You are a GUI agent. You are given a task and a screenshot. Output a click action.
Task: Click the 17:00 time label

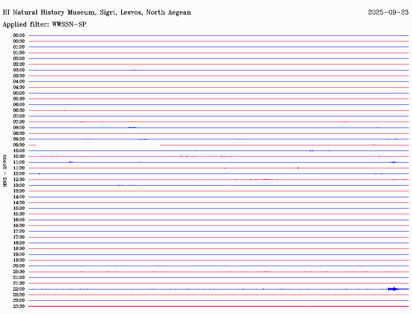click(19, 231)
